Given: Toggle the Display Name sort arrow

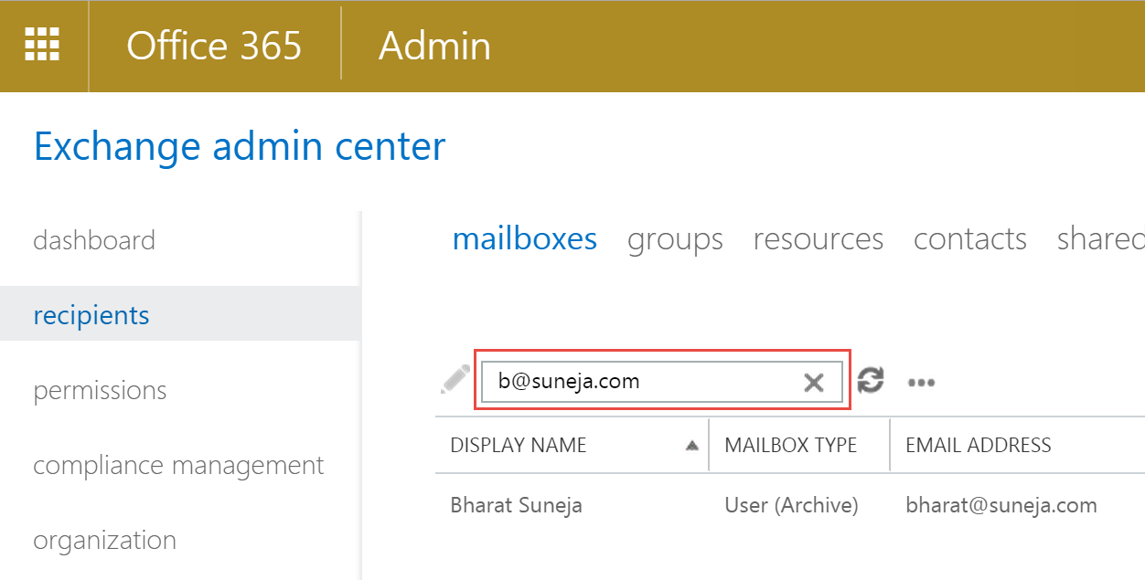Looking at the screenshot, I should [x=692, y=446].
